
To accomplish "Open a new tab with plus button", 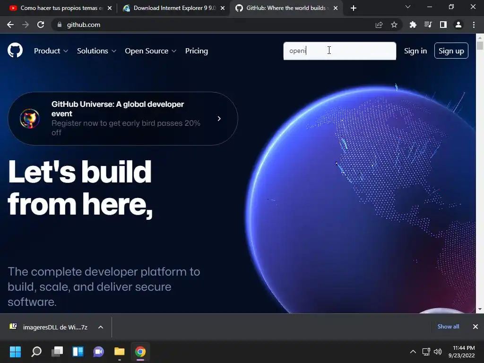I will point(354,8).
